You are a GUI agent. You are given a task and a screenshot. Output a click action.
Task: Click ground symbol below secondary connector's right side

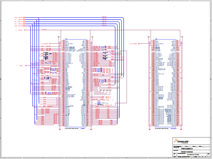click(x=181, y=129)
